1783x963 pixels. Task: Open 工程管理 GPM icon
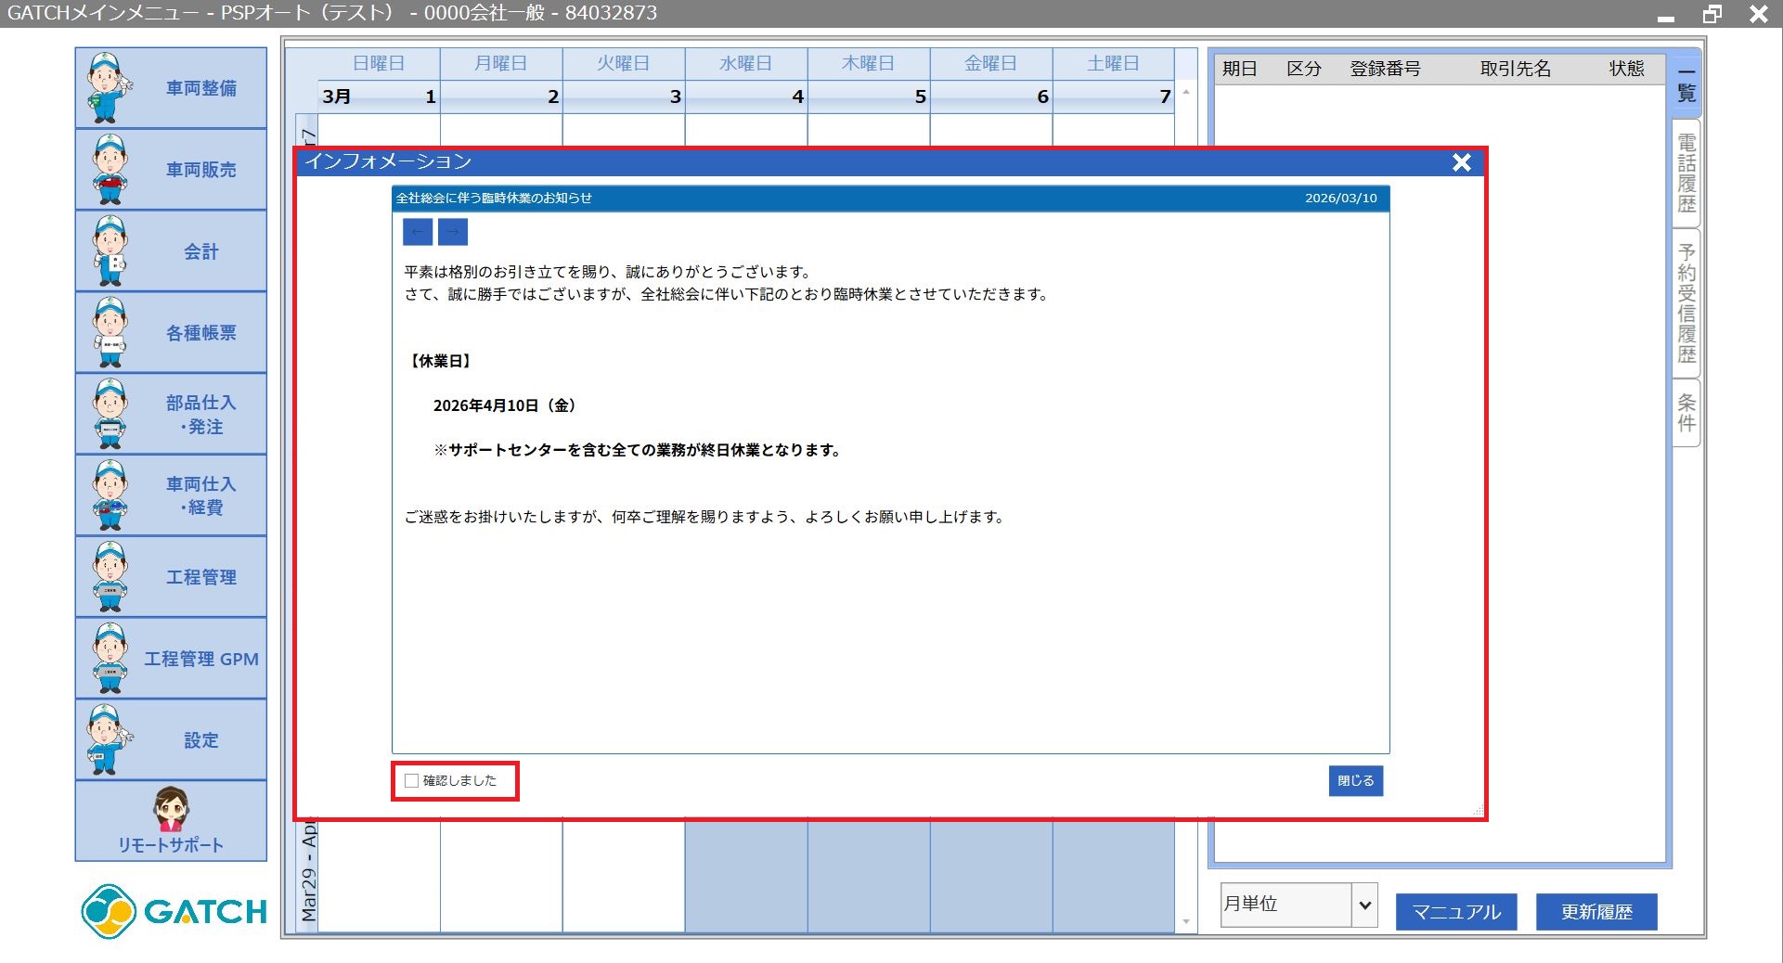click(110, 659)
